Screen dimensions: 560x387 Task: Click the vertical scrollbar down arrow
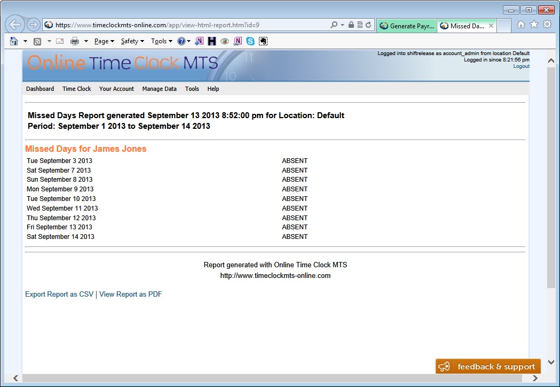pos(551,362)
